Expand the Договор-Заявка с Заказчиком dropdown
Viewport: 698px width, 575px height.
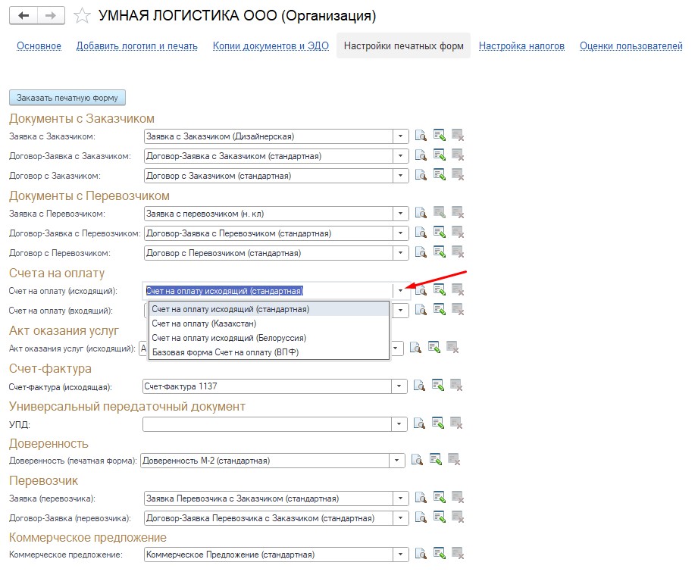click(401, 156)
